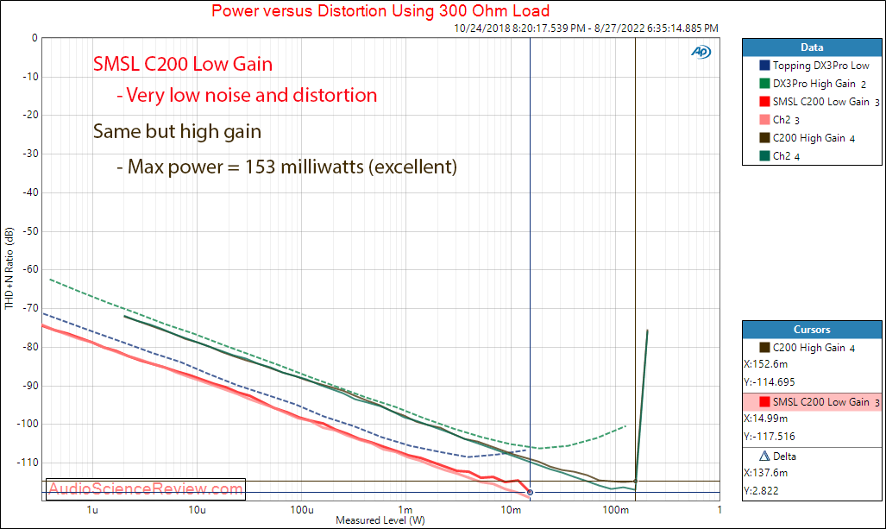Click the '100m' horizontal axis tick

tap(615, 510)
